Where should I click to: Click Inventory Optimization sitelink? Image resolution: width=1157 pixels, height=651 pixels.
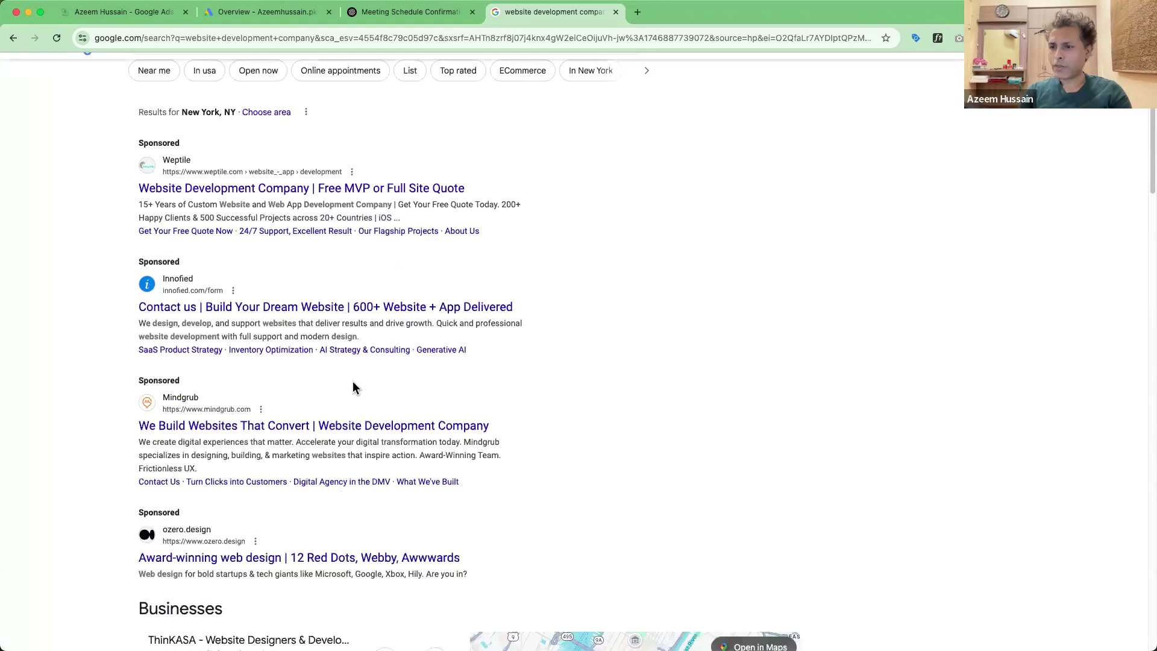(x=271, y=350)
